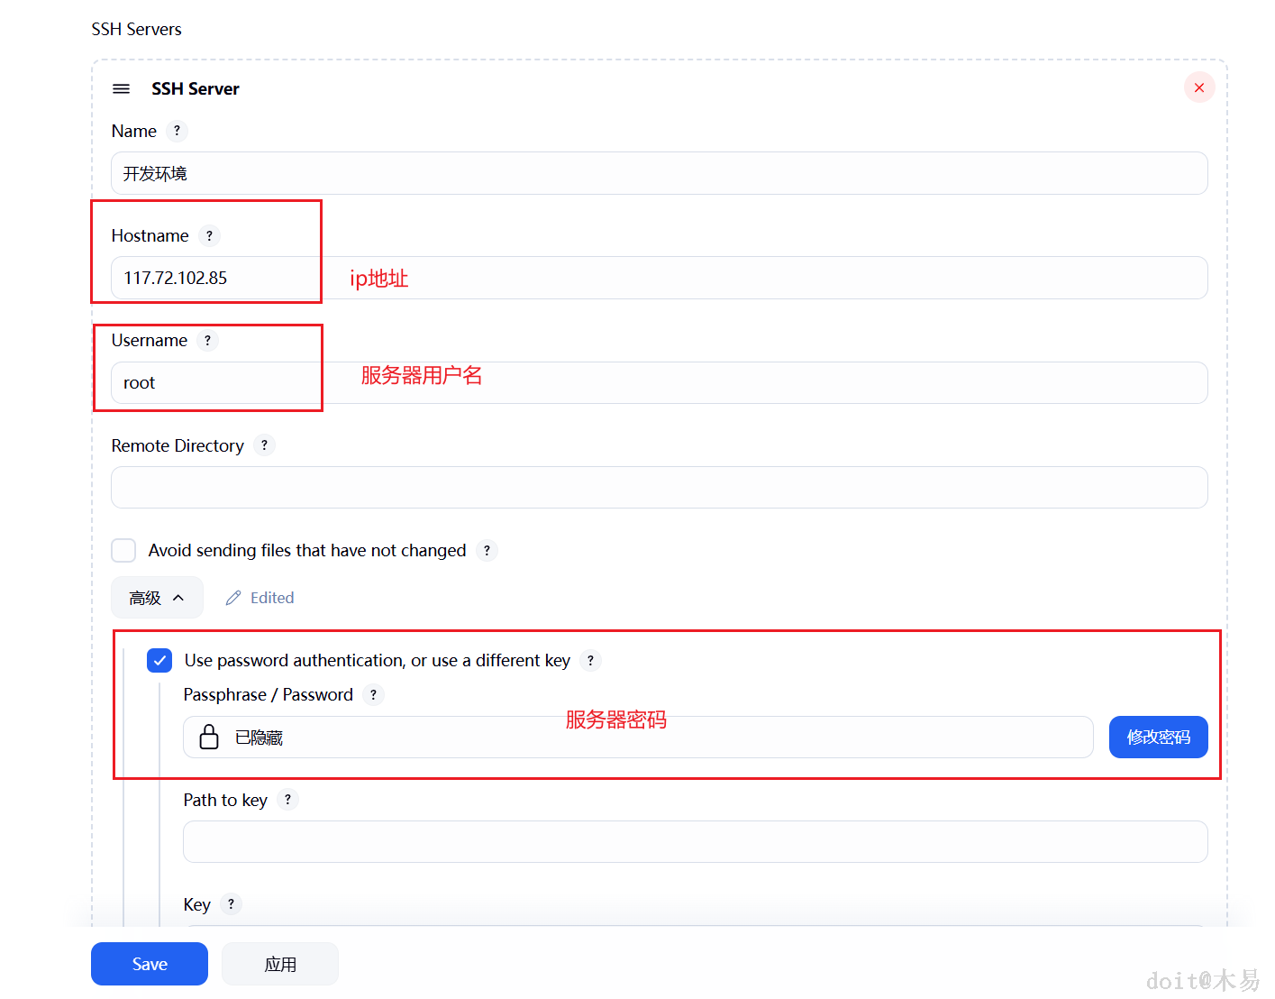Focus the Path to key input
1275x999 pixels.
coord(694,841)
